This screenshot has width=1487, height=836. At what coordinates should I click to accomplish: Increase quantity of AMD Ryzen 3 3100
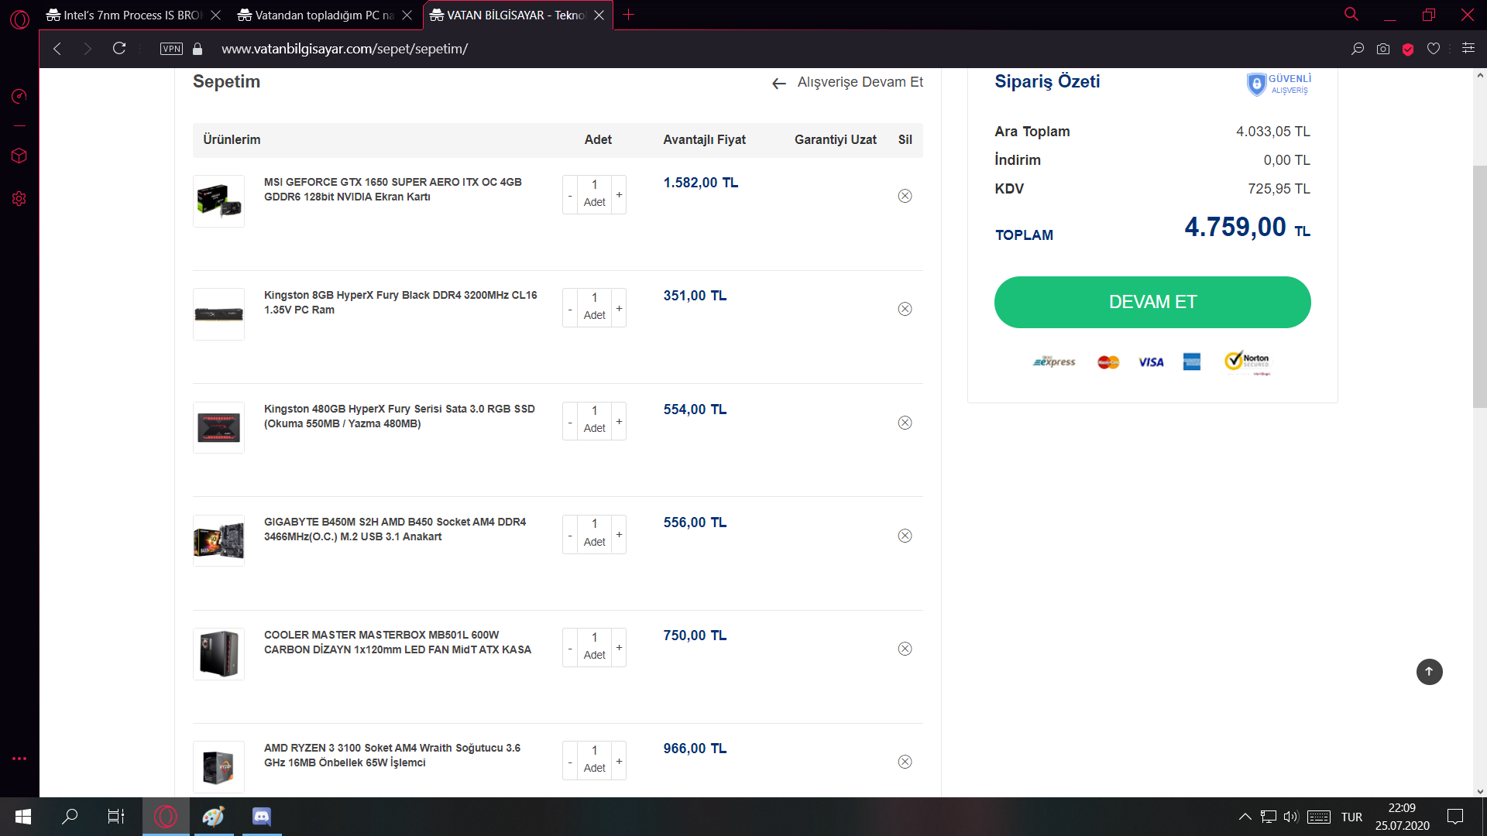[x=619, y=761]
